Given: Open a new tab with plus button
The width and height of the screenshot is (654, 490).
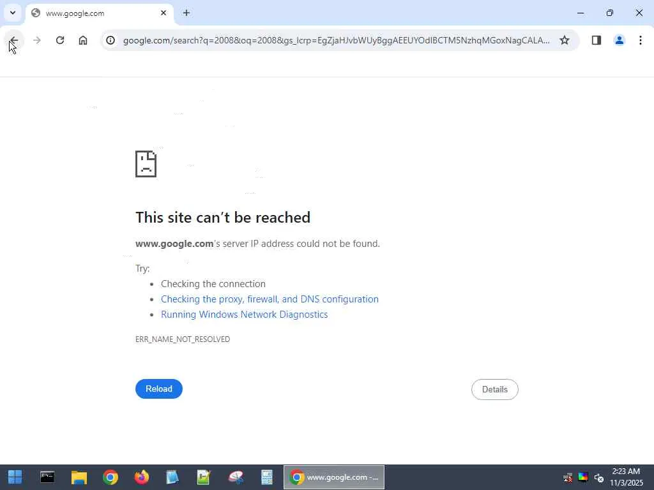Looking at the screenshot, I should point(186,13).
